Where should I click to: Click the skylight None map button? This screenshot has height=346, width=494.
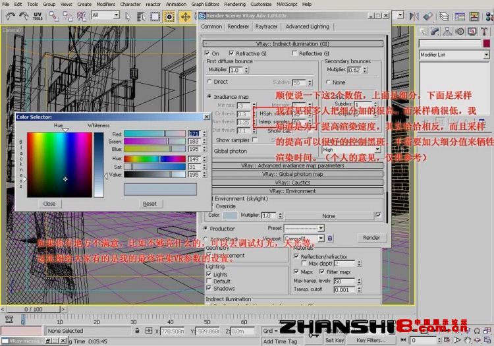tap(329, 216)
